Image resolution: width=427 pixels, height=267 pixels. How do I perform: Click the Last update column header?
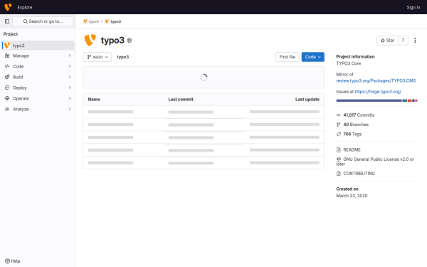(x=307, y=100)
